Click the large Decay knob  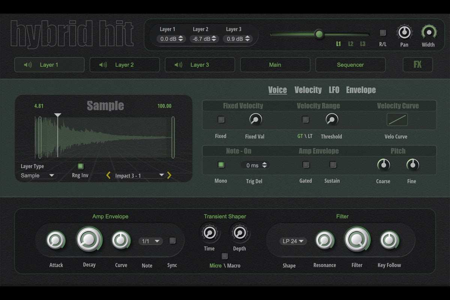pyautogui.click(x=89, y=239)
